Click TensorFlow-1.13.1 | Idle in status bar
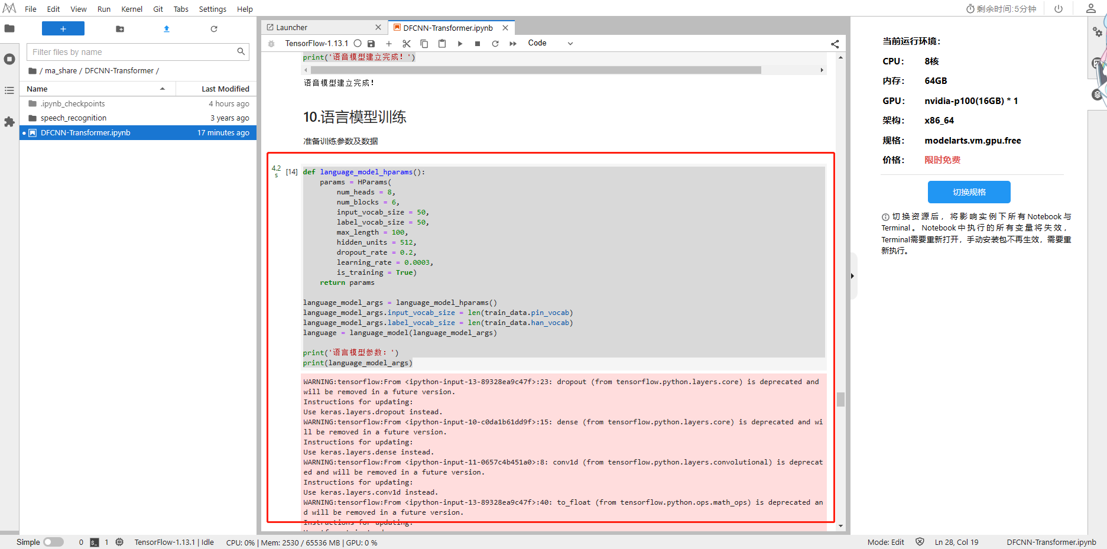This screenshot has width=1107, height=549. [174, 542]
